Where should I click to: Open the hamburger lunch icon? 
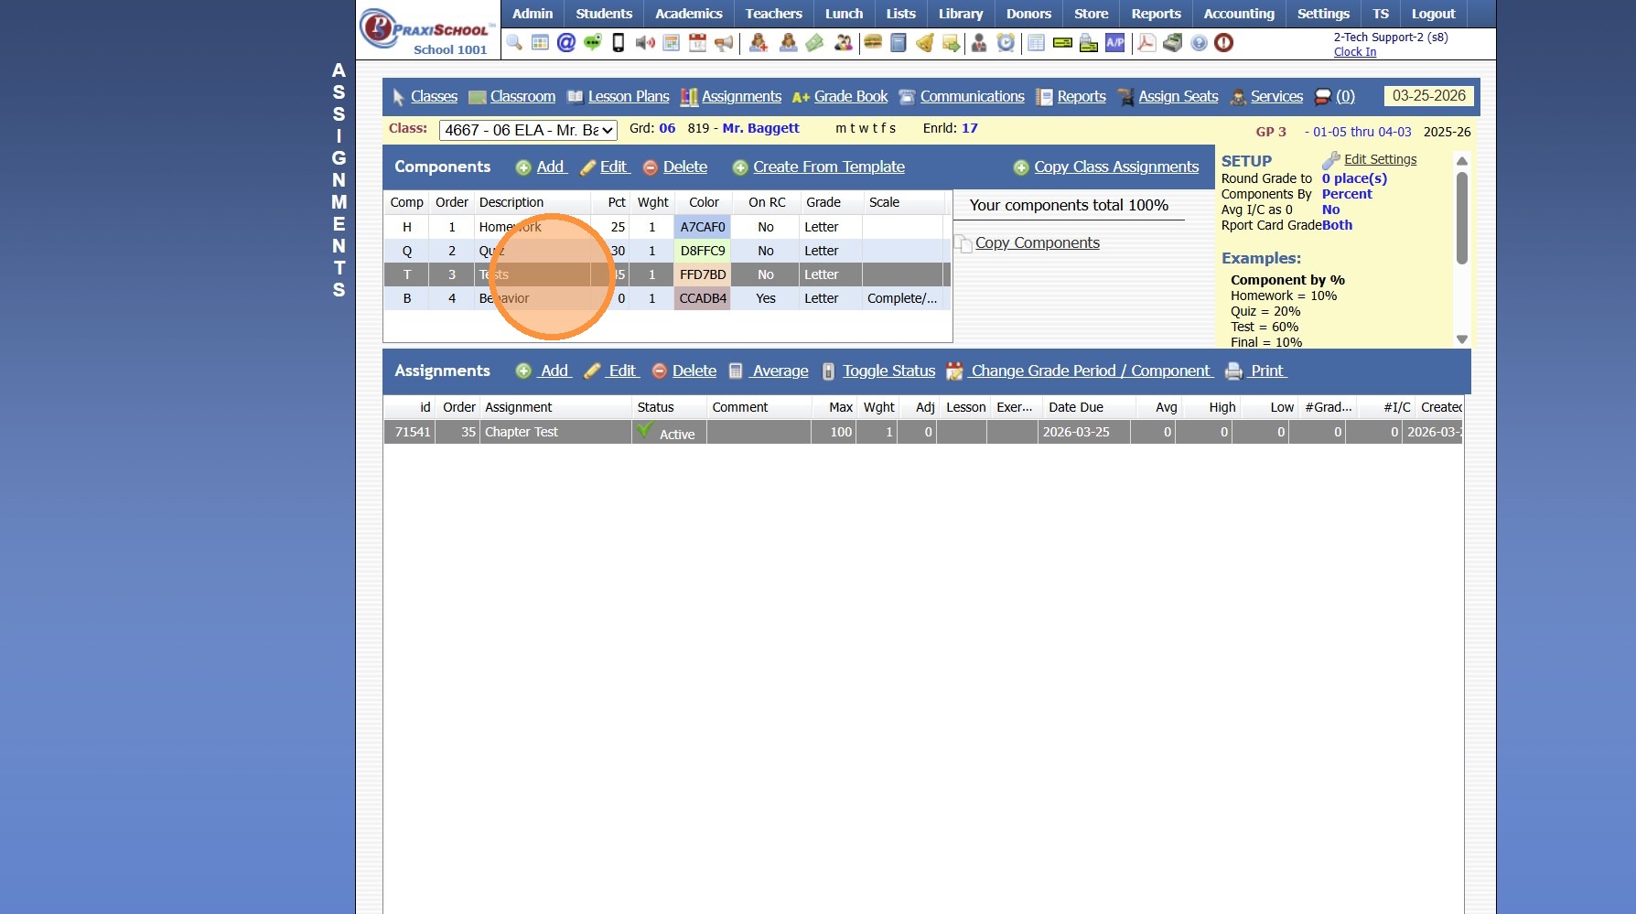(x=873, y=43)
